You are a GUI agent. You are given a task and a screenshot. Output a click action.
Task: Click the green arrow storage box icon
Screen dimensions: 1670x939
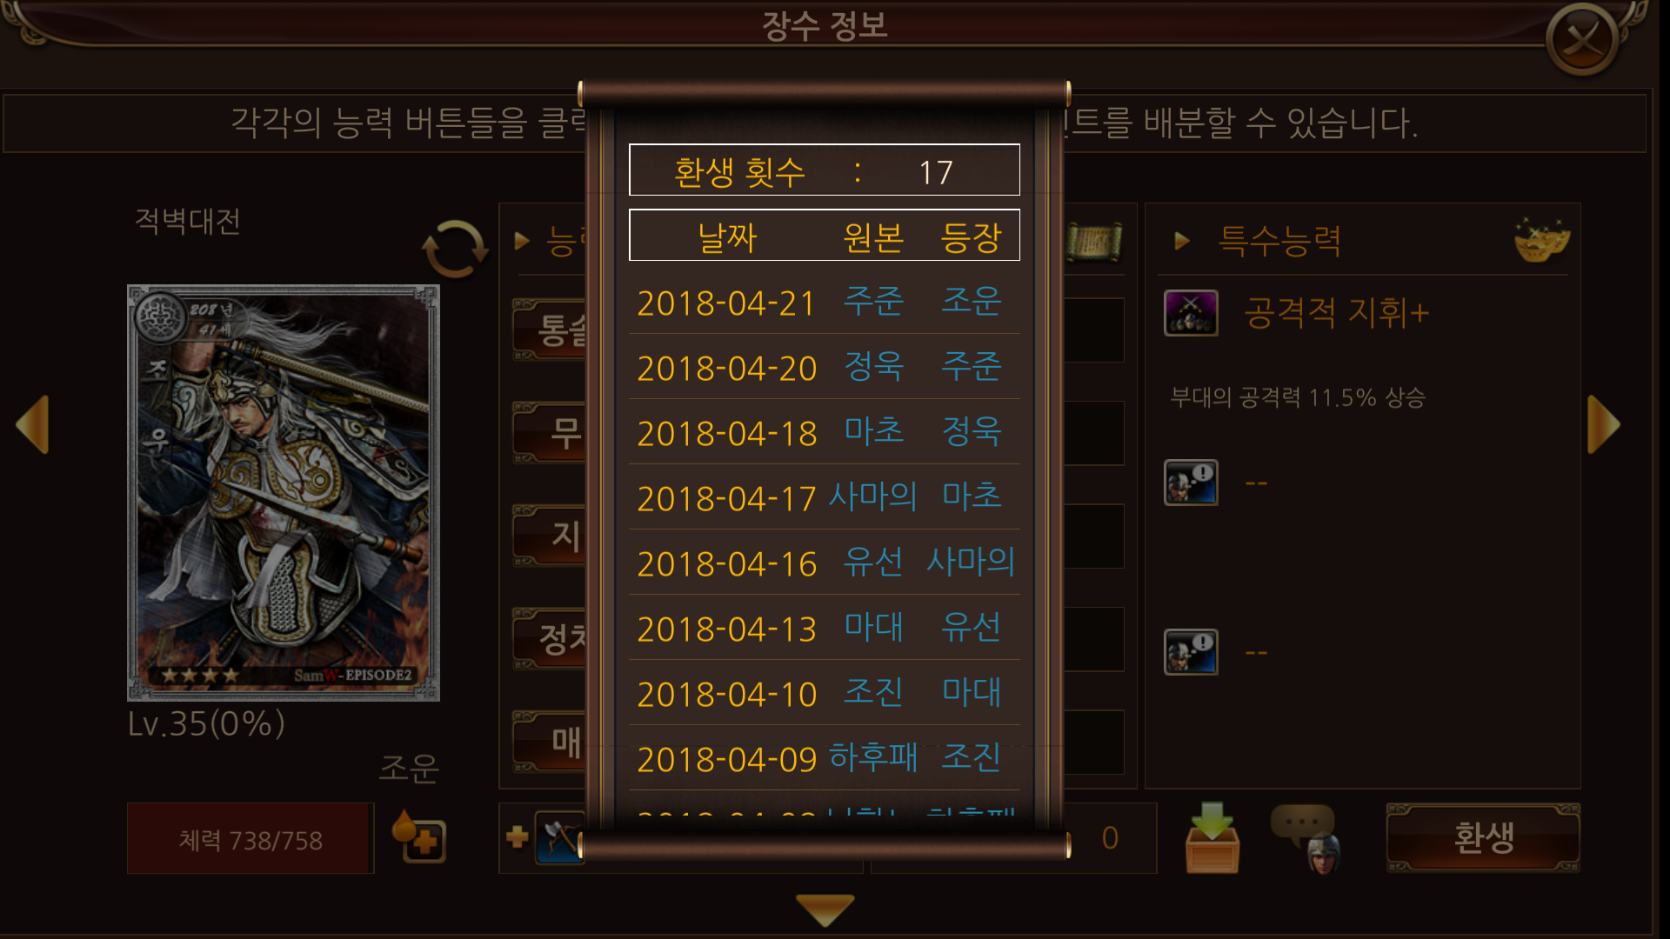point(1212,837)
